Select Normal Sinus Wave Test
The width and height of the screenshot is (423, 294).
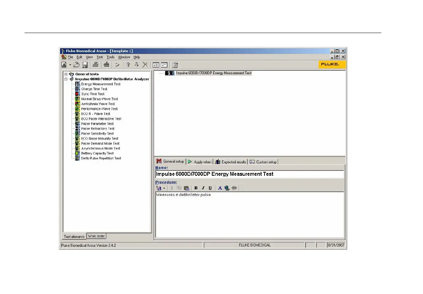[x=100, y=99]
